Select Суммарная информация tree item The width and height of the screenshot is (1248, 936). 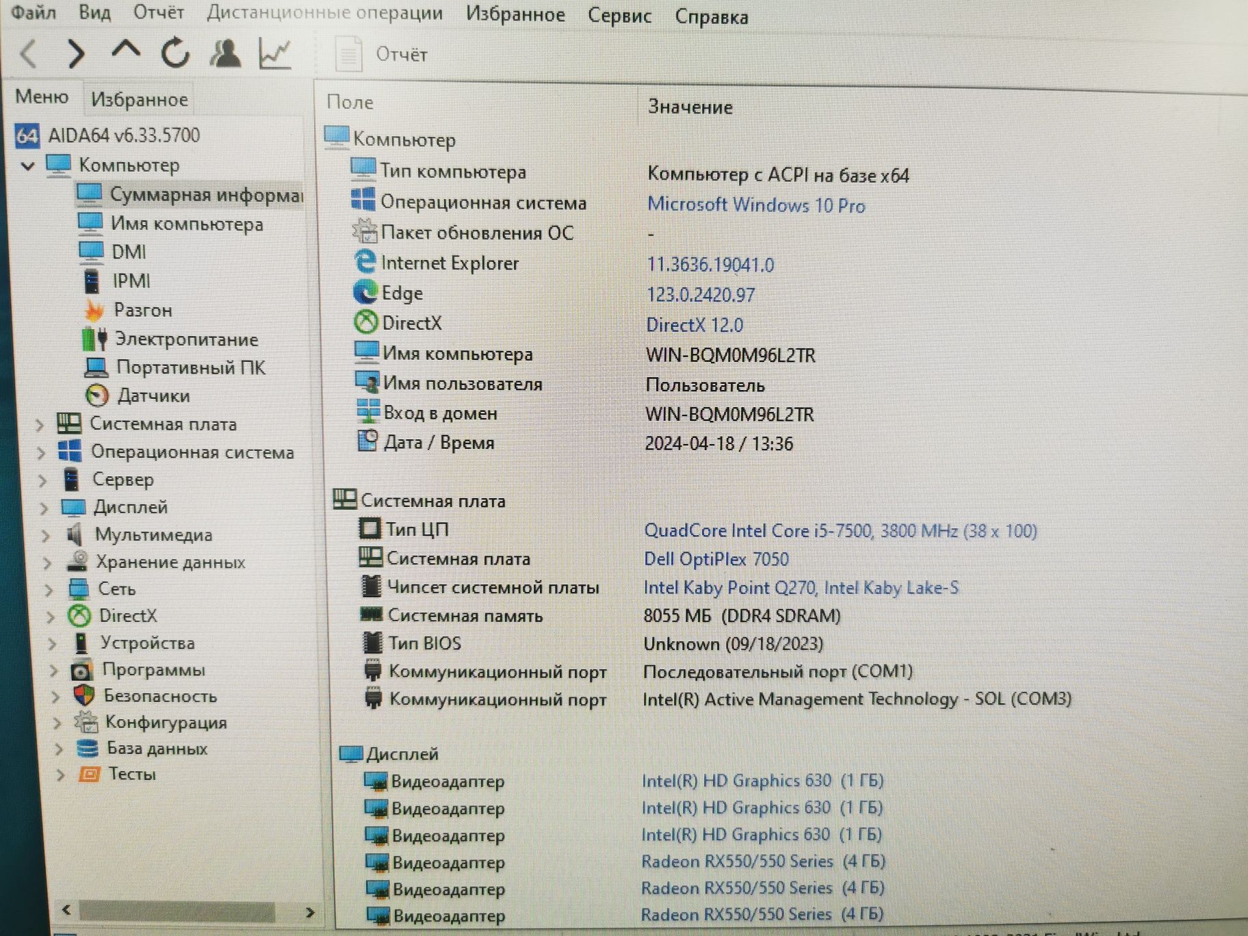tap(190, 195)
